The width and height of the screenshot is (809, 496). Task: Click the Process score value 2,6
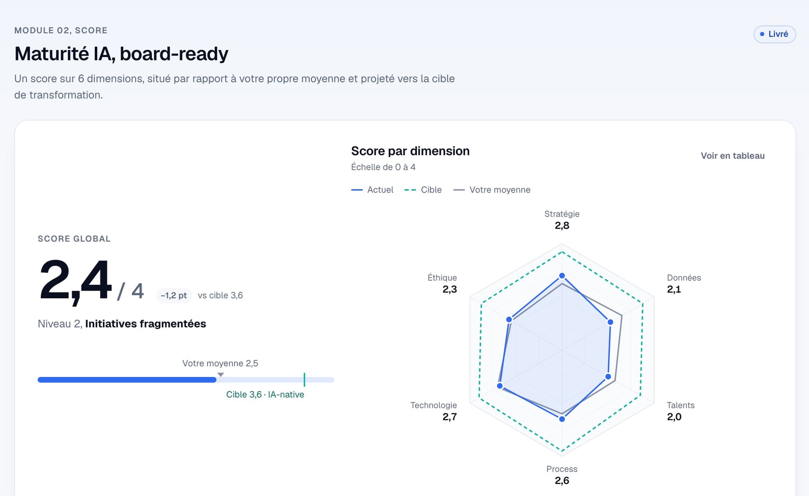[x=562, y=481]
